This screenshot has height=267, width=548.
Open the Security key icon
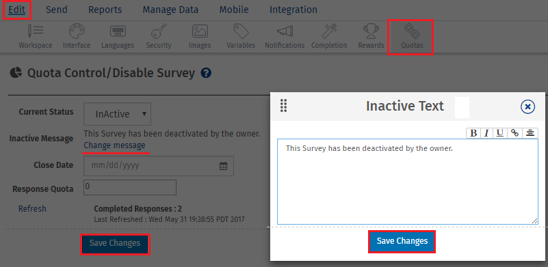[x=159, y=31]
